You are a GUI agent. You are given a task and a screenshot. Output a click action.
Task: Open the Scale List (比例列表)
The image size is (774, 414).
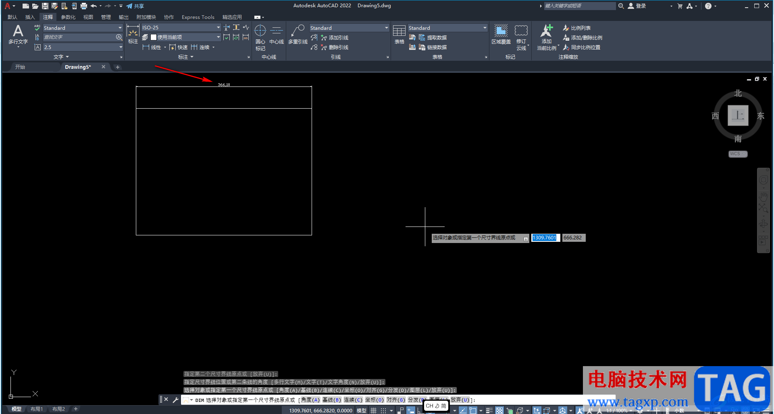577,28
